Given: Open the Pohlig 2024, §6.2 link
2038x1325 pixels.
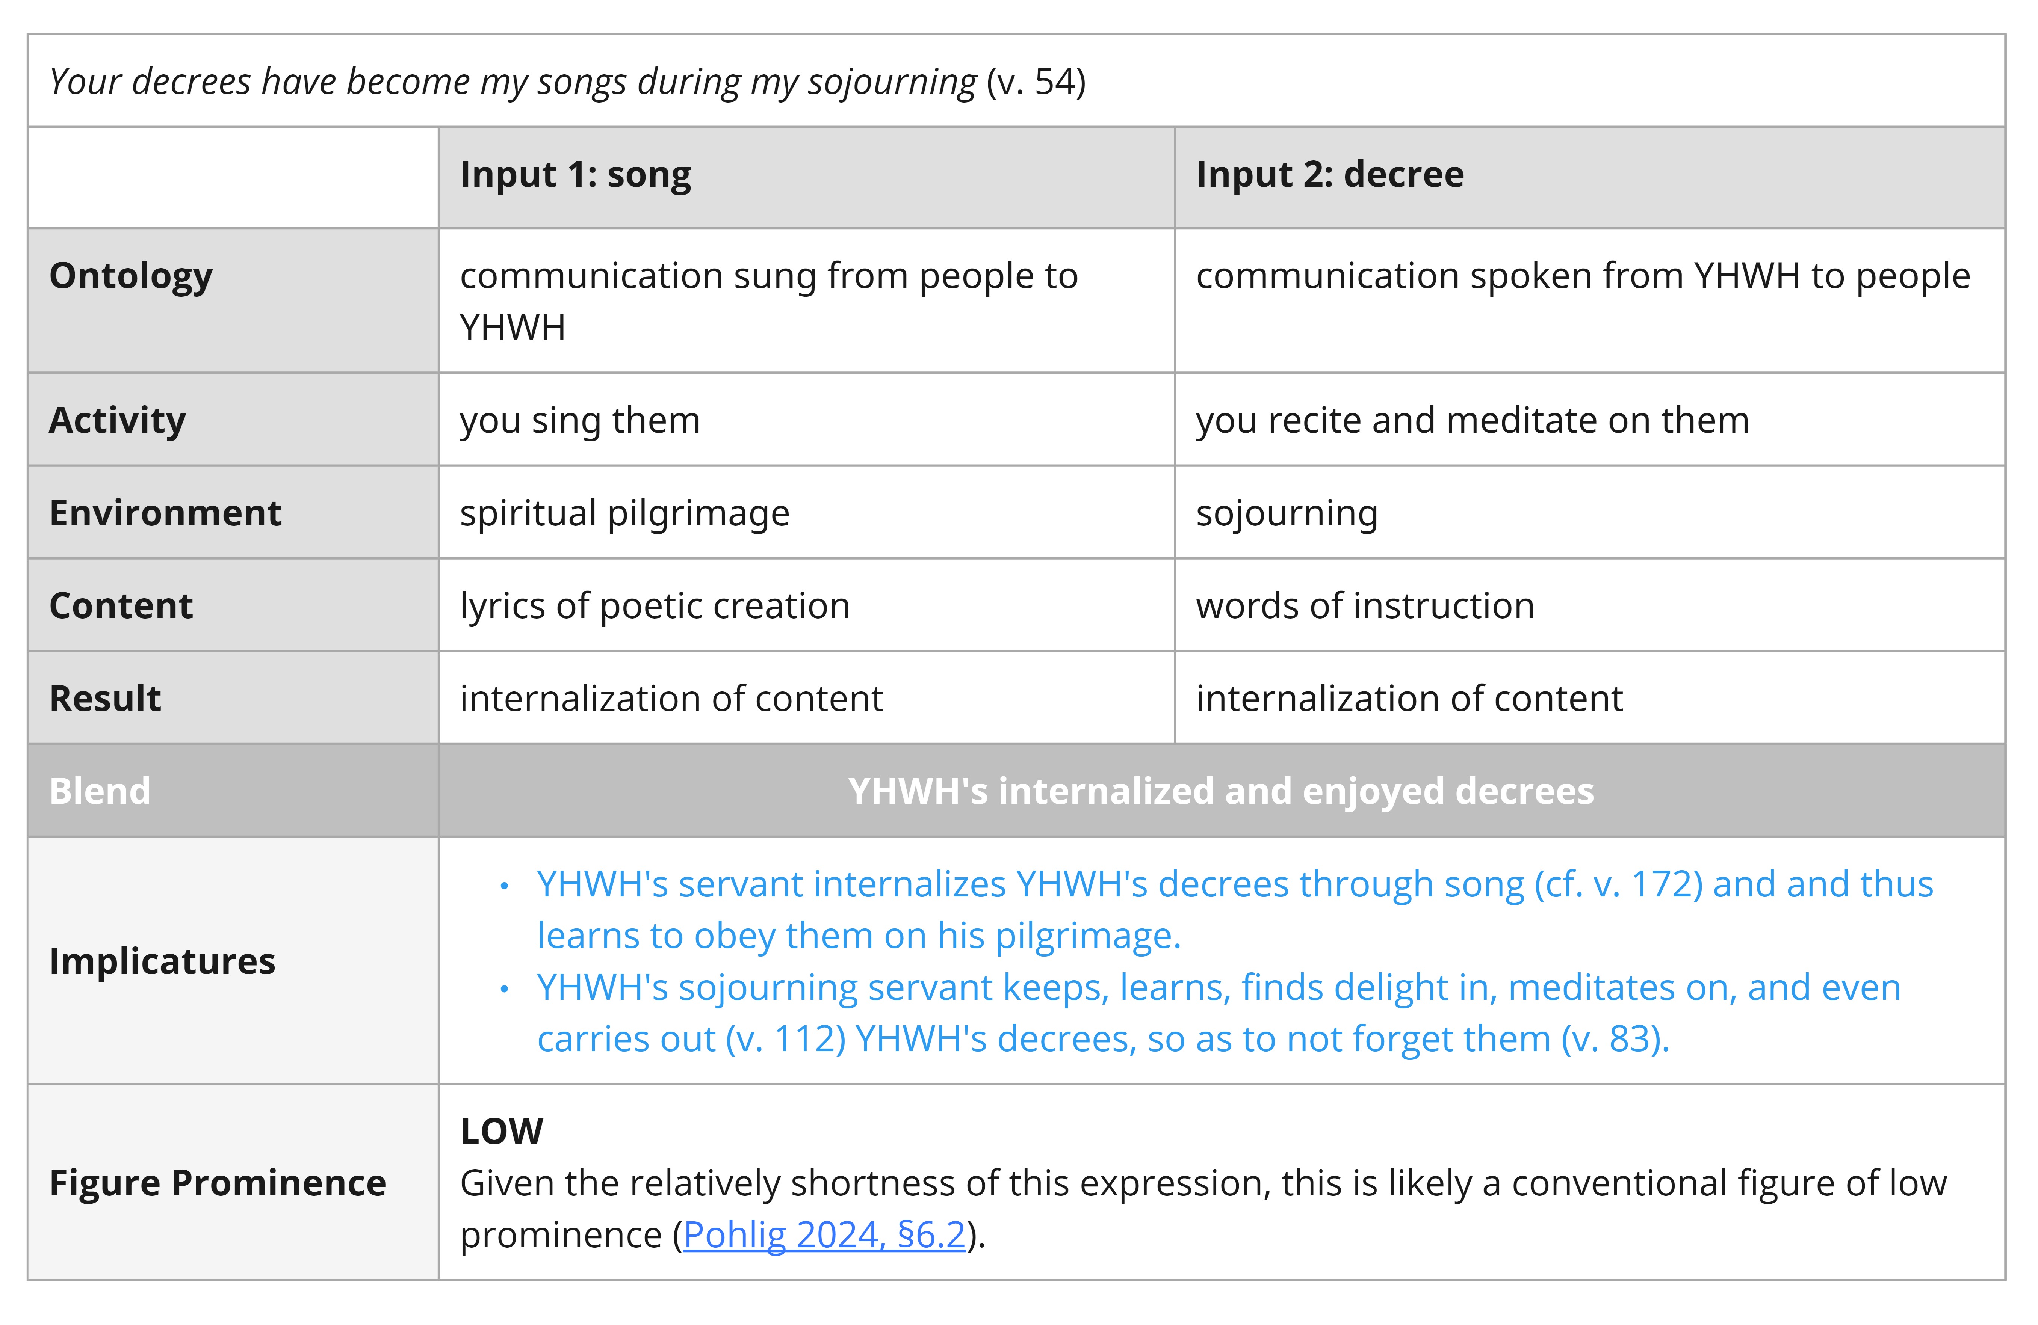Looking at the screenshot, I should point(825,1234).
